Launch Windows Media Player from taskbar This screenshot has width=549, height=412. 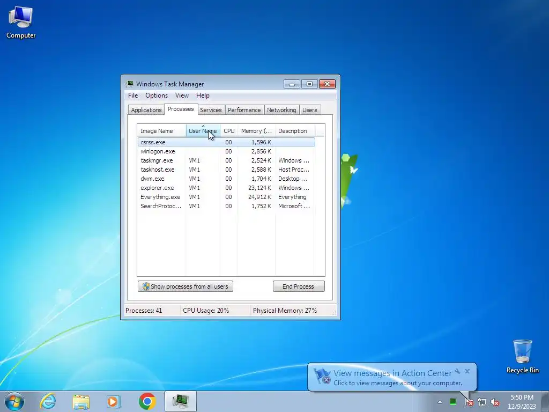(114, 401)
